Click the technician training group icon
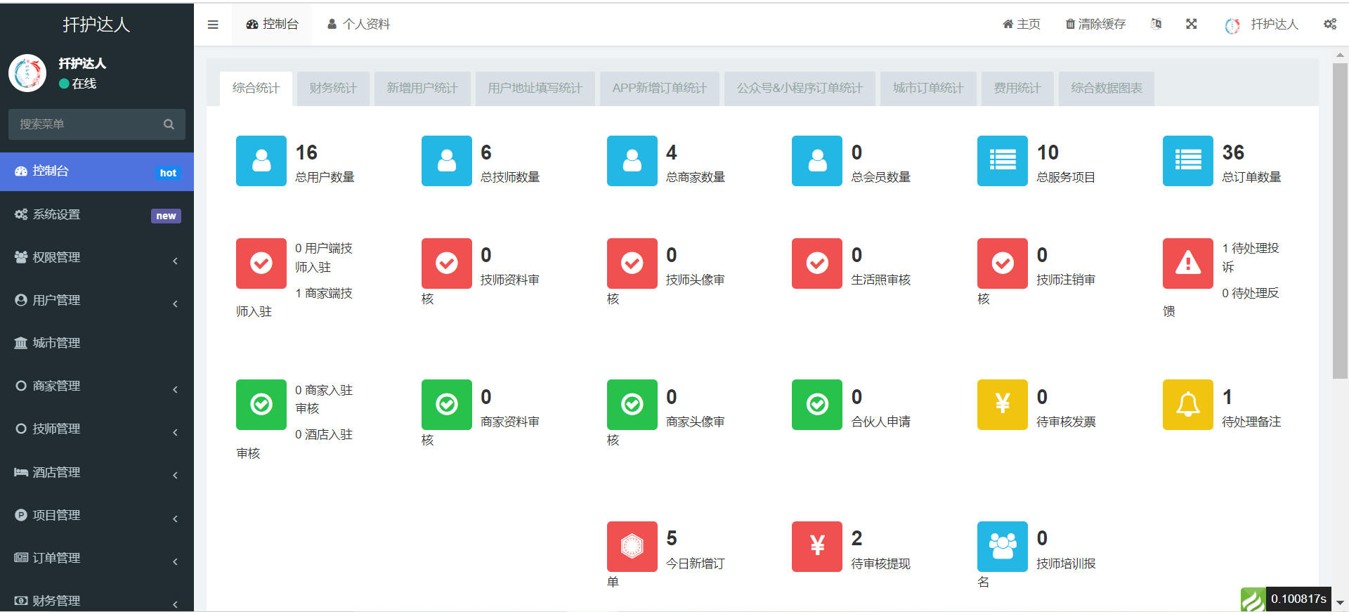 tap(1002, 546)
